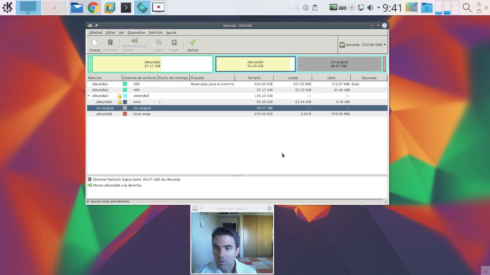Open the GParted menu
490x275 pixels.
coord(96,32)
